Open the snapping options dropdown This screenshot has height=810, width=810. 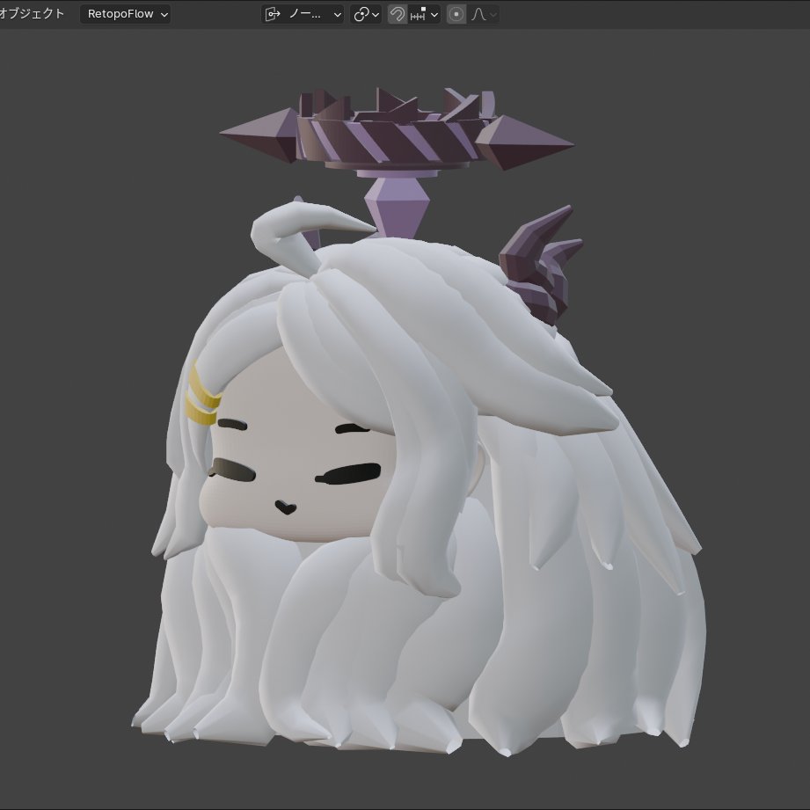coord(424,14)
